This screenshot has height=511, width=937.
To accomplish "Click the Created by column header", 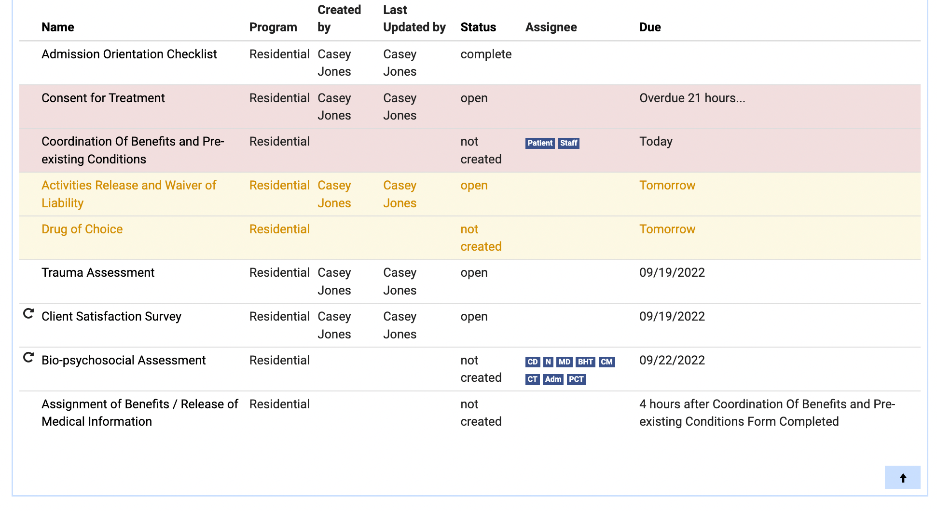I will (339, 18).
